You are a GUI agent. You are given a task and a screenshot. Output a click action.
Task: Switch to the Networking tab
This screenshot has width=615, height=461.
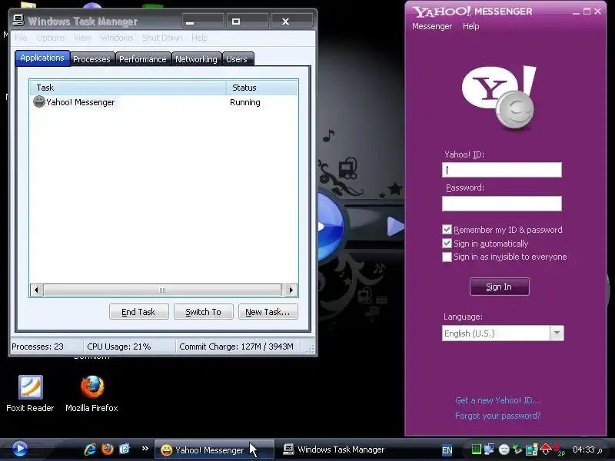pyautogui.click(x=196, y=59)
